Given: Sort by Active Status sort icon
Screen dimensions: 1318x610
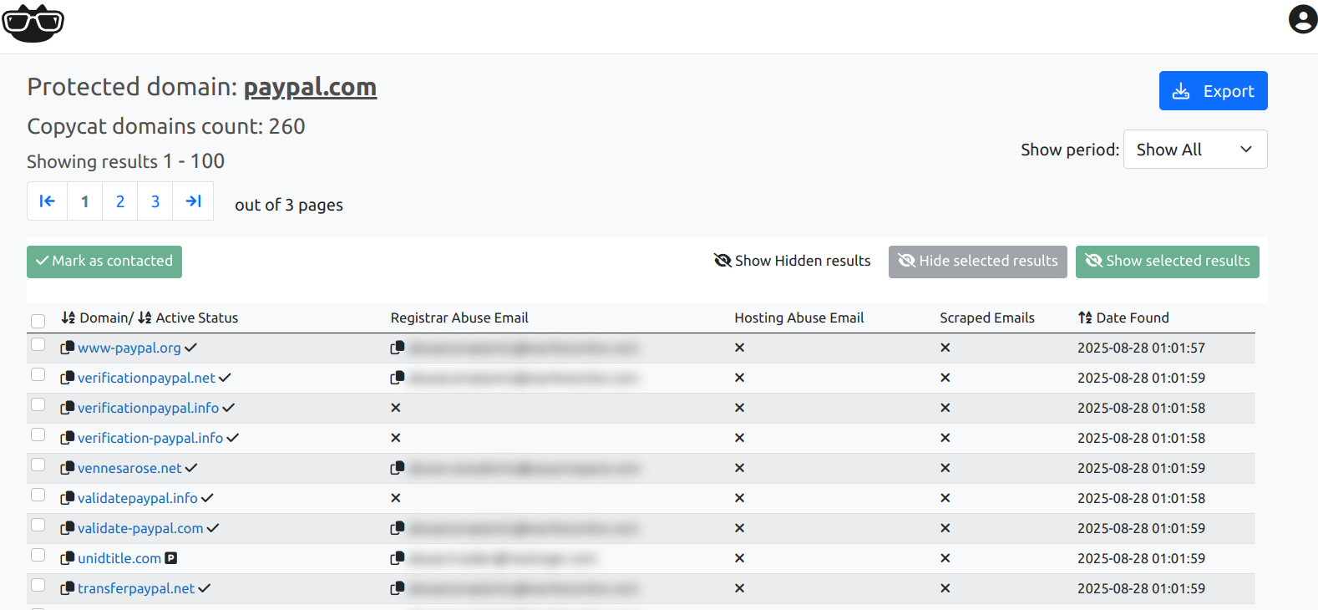Looking at the screenshot, I should coord(145,318).
